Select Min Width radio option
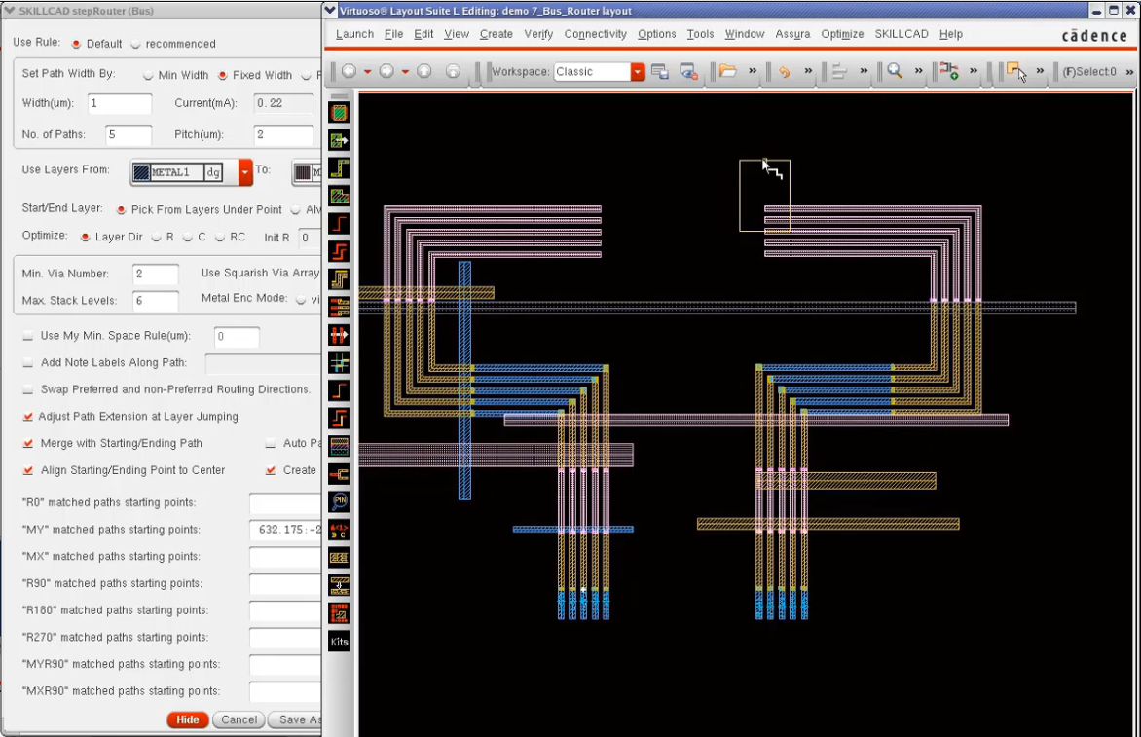 point(149,75)
